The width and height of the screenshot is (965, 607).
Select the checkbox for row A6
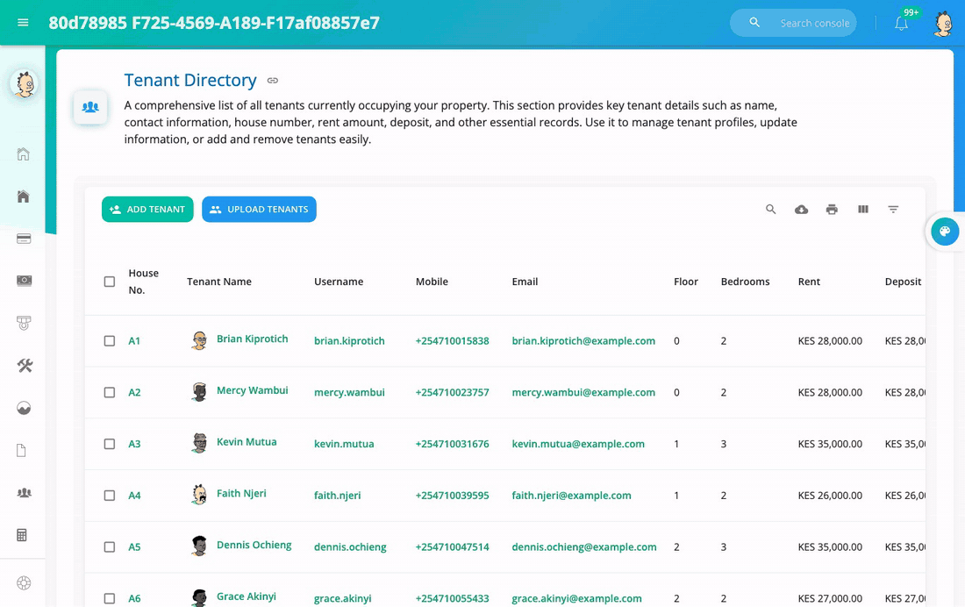pos(110,598)
